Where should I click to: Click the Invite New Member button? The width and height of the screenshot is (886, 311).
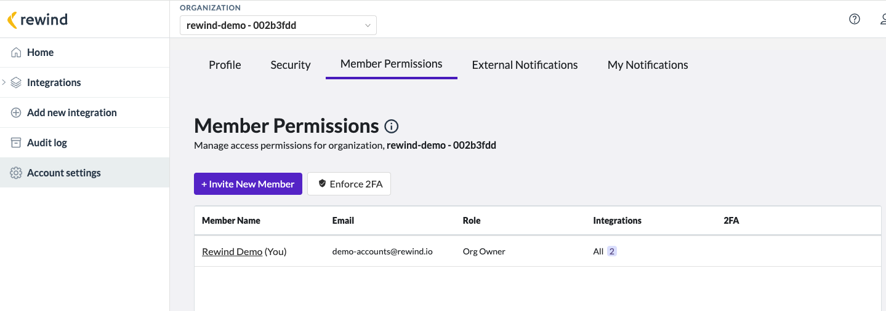[x=248, y=184]
